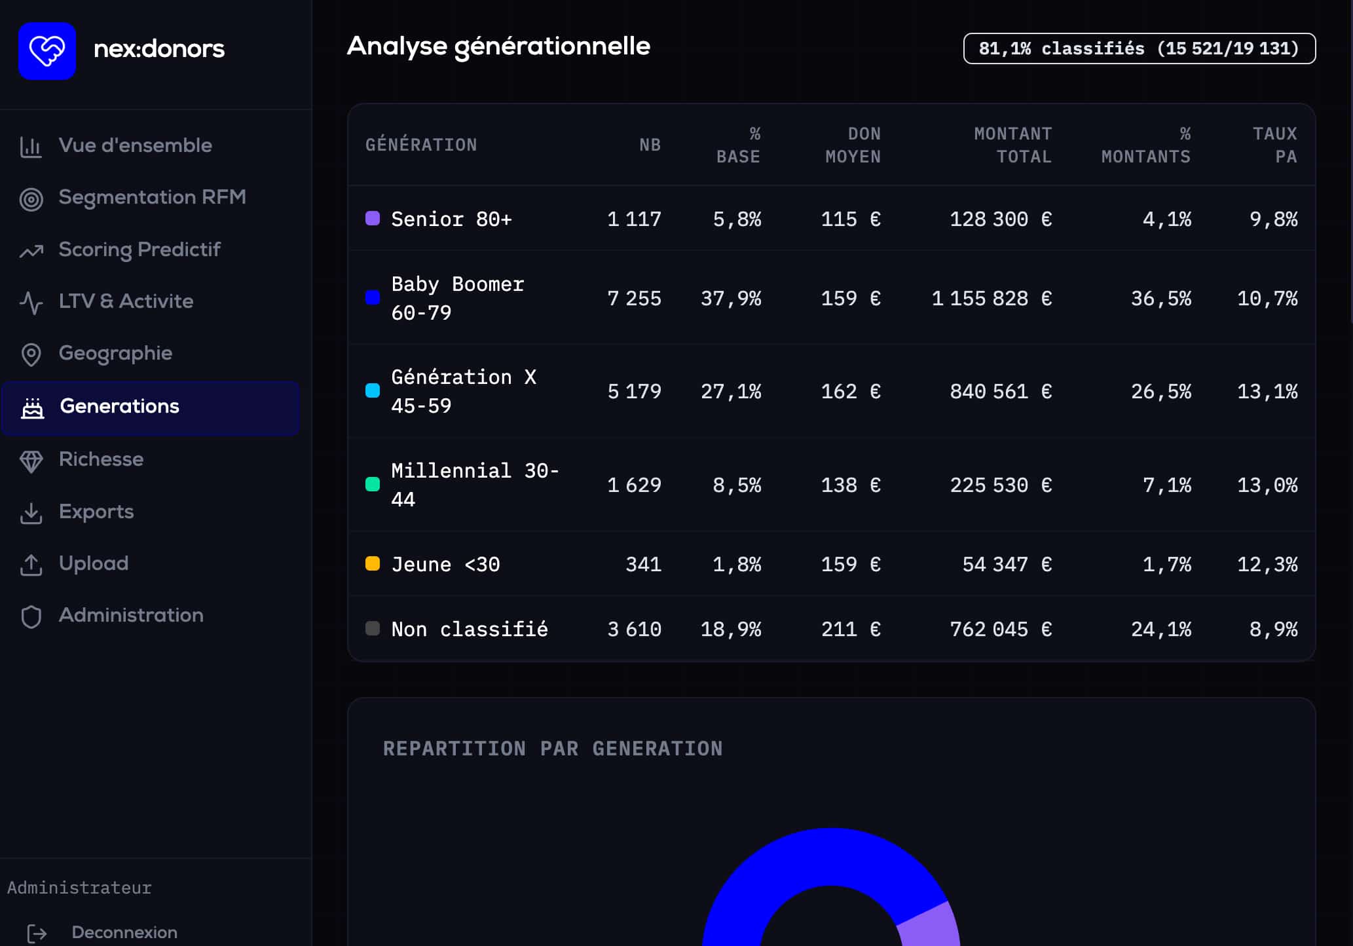Click the MONTANT TOTAL column header
The width and height of the screenshot is (1353, 946).
(x=1012, y=145)
